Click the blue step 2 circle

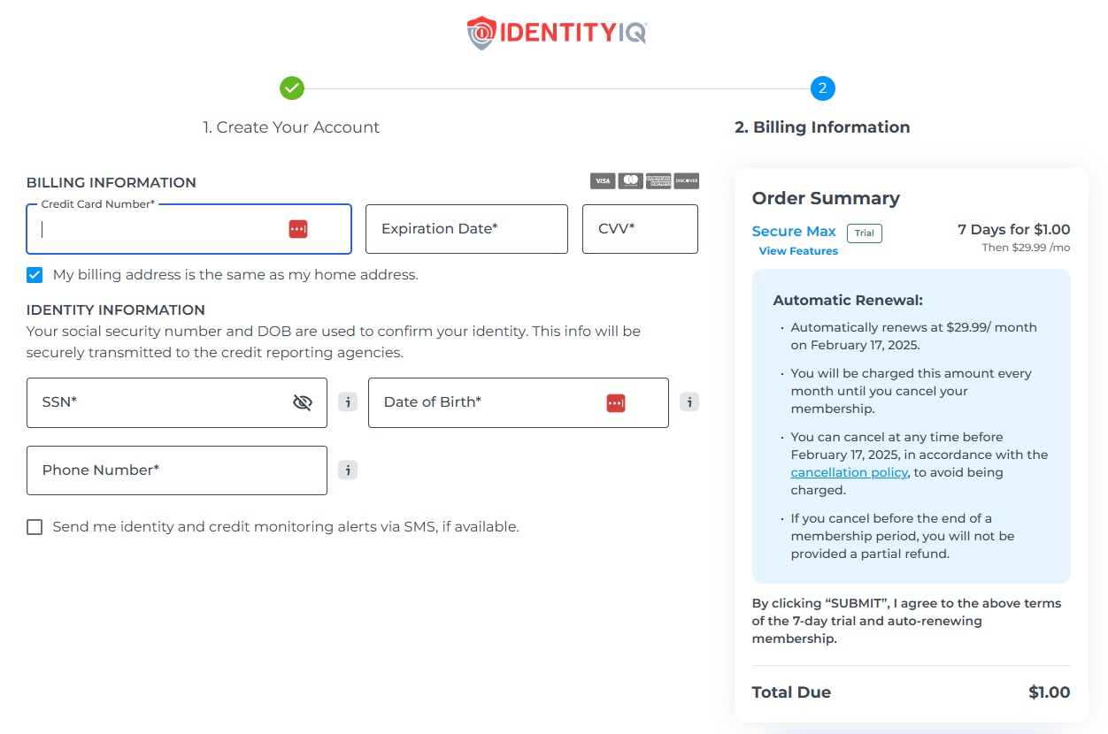pos(822,88)
